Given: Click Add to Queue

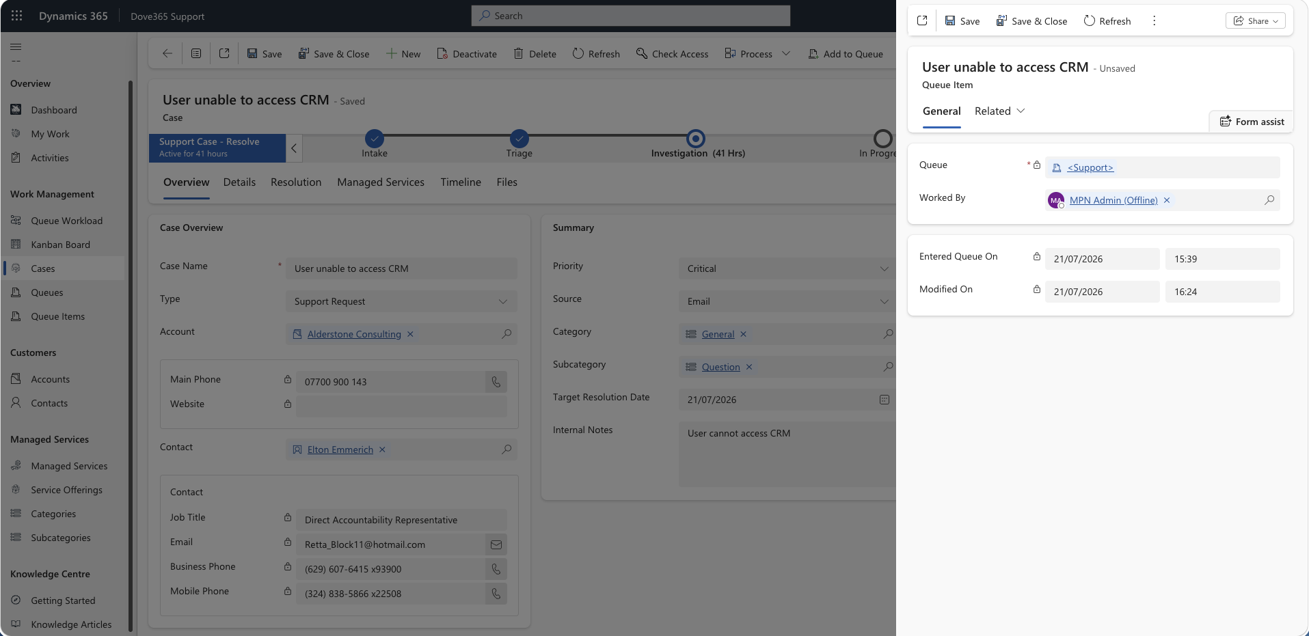Looking at the screenshot, I should coord(846,54).
